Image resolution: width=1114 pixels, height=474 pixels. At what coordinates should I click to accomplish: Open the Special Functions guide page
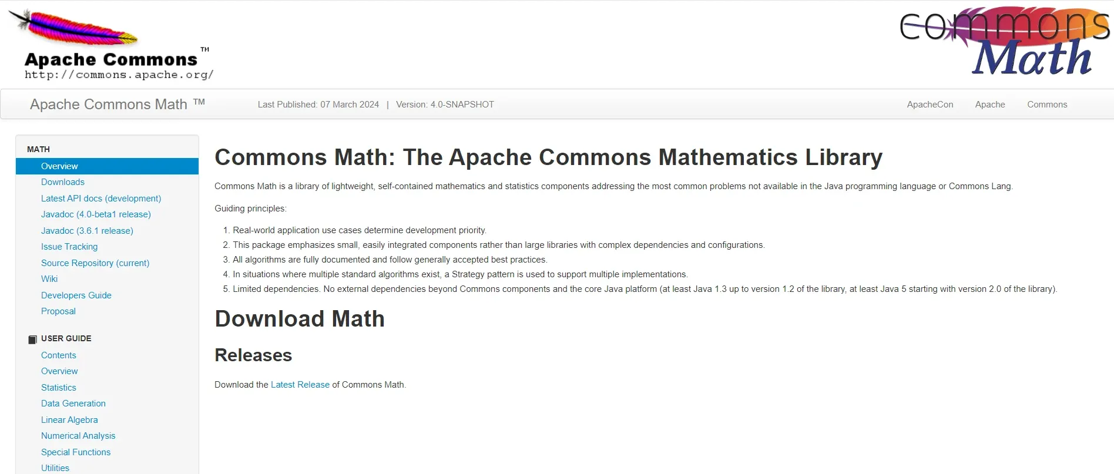coord(76,452)
